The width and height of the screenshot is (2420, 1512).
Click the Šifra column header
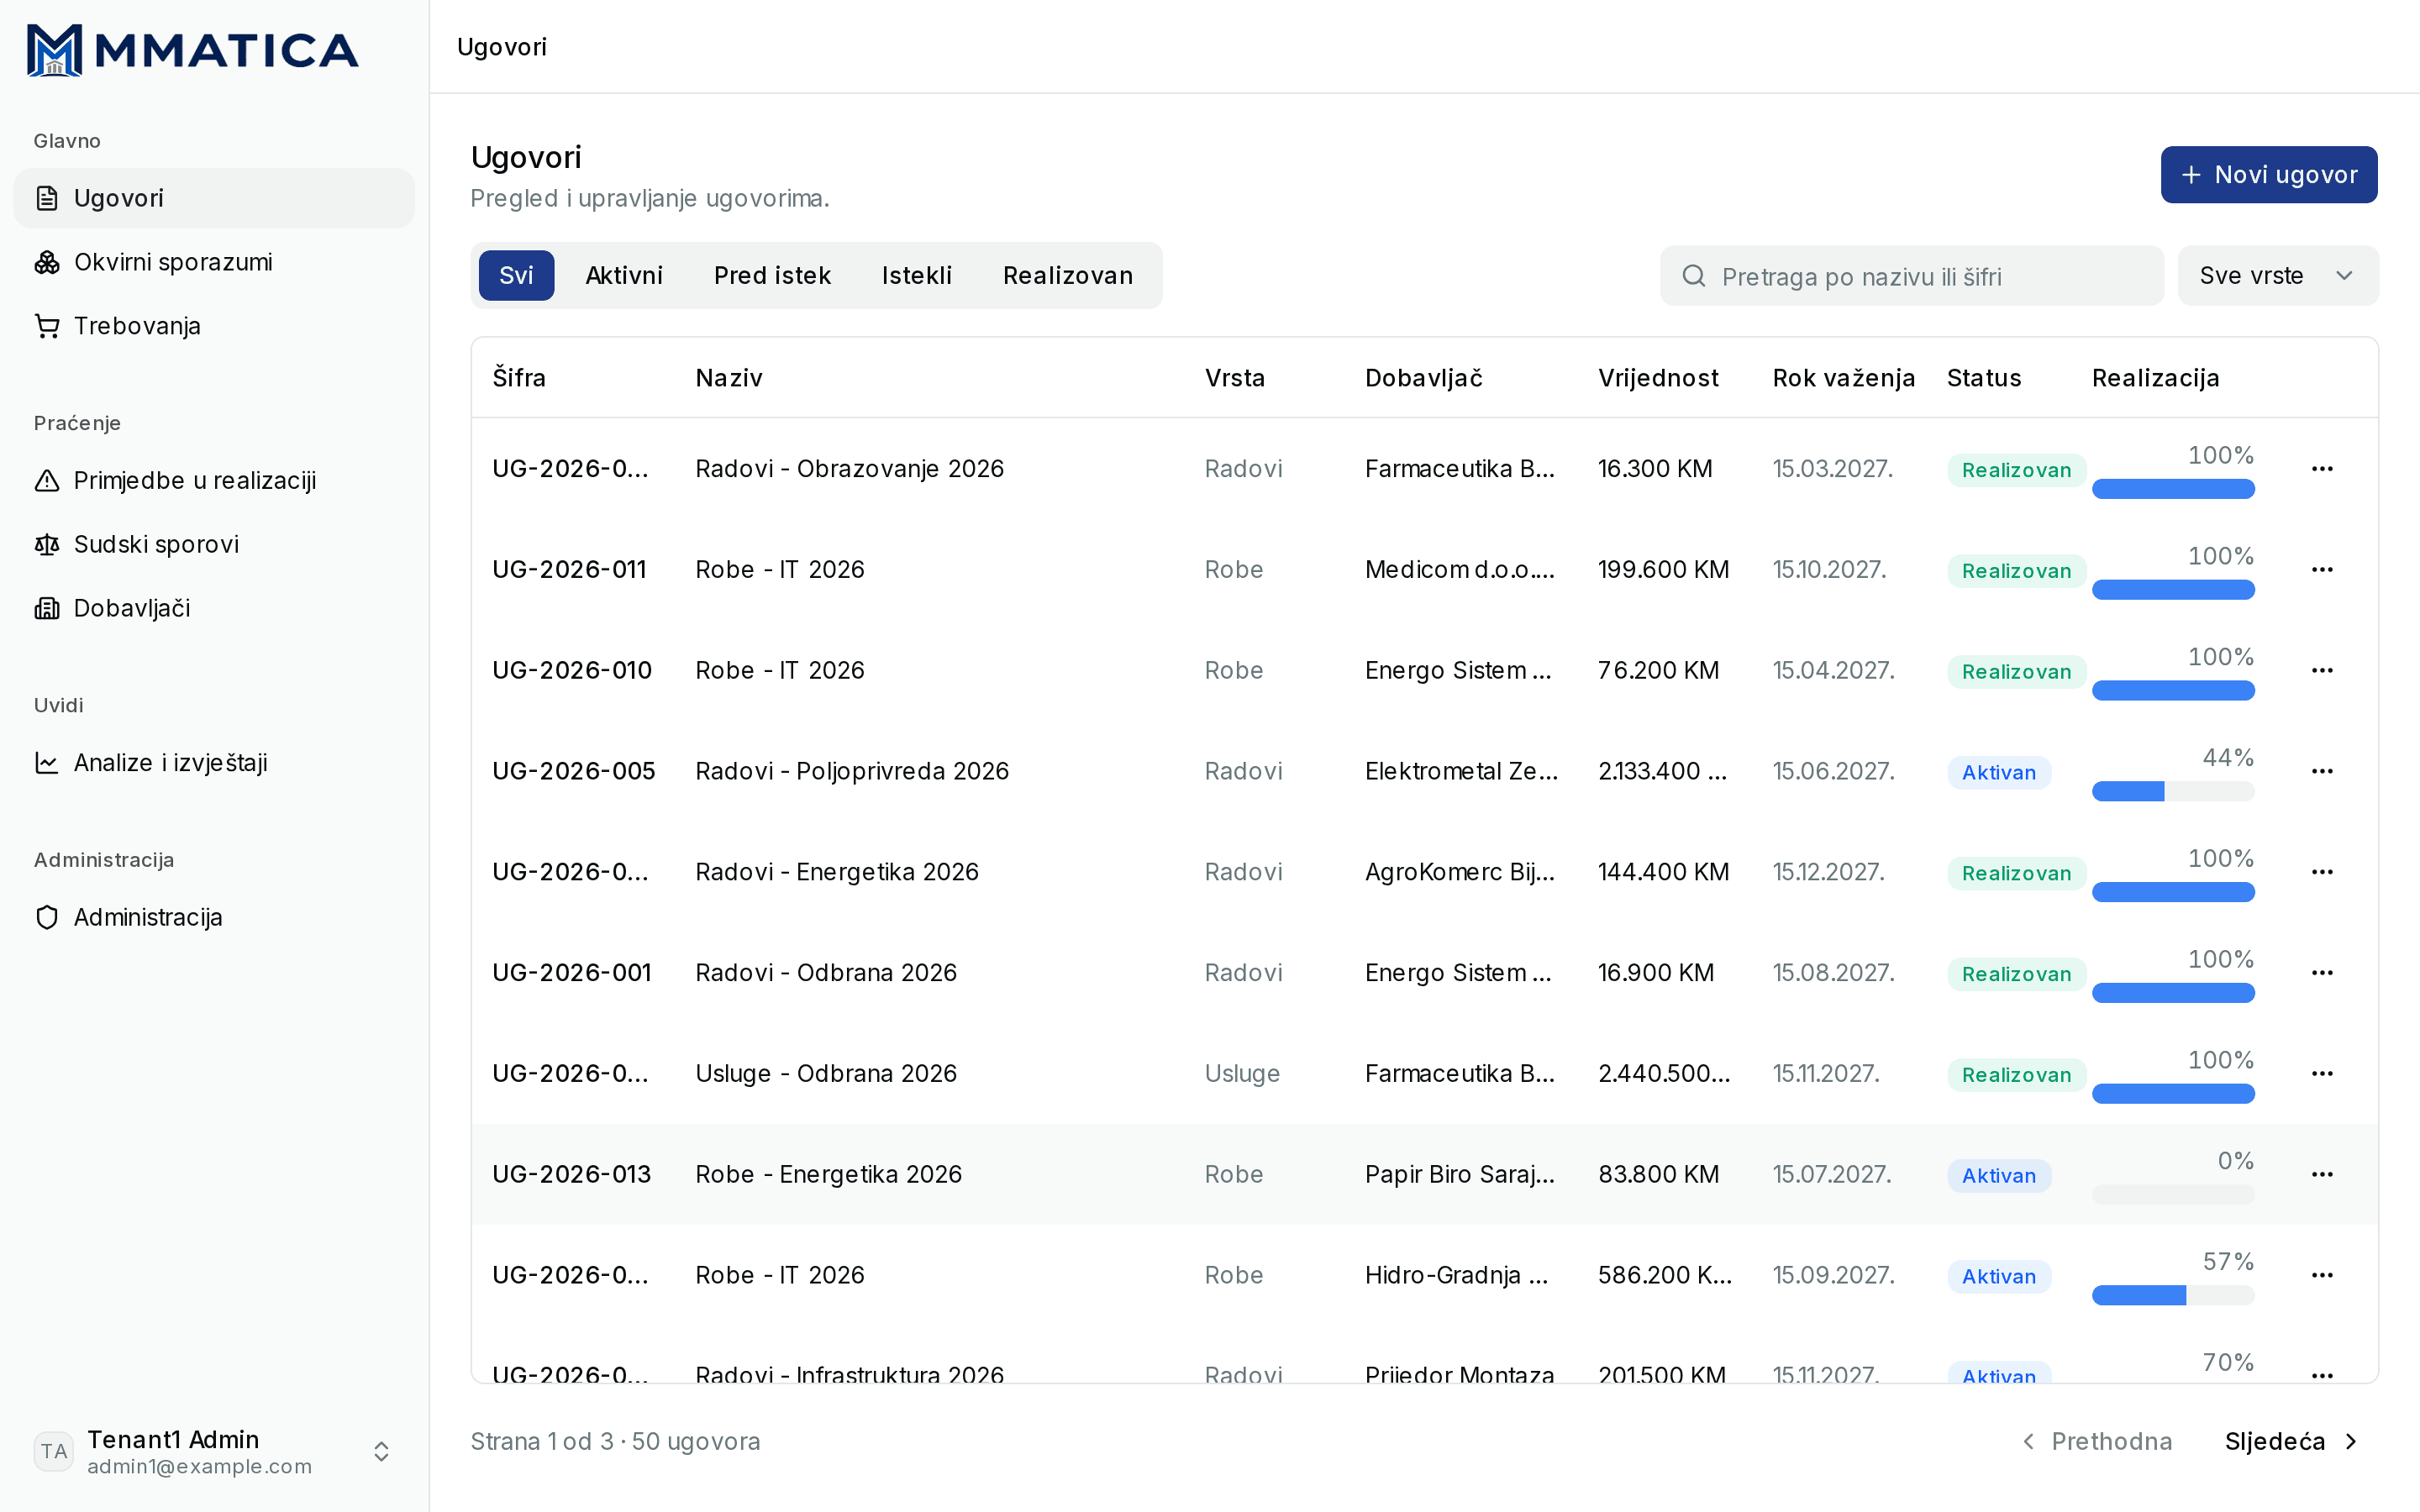point(519,378)
